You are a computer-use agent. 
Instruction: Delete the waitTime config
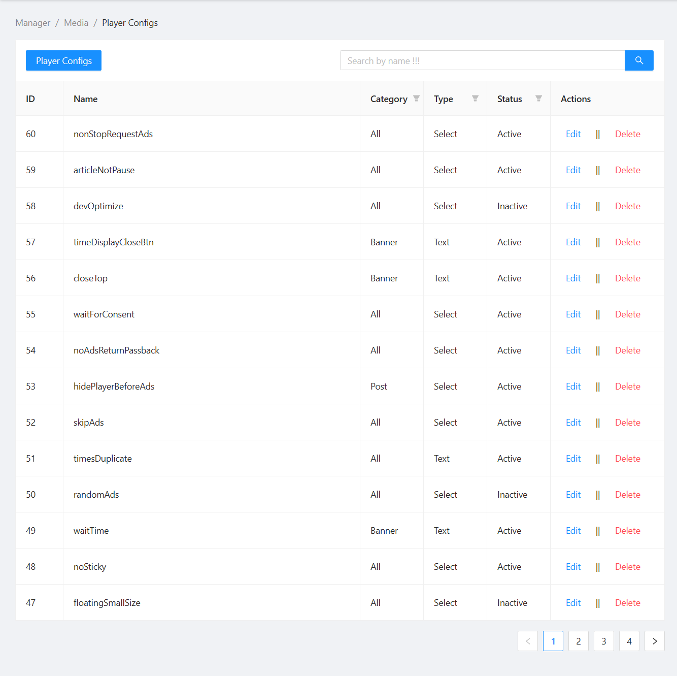(628, 531)
